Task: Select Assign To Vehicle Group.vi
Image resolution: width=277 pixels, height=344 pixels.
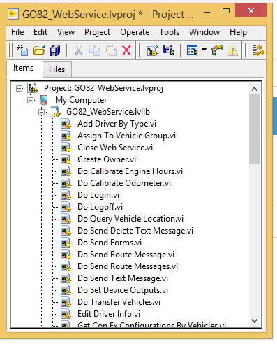Action: click(x=126, y=136)
